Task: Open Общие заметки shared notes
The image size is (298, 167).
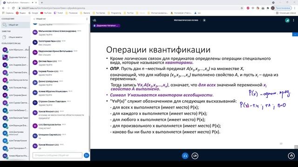Action: click(x=15, y=37)
